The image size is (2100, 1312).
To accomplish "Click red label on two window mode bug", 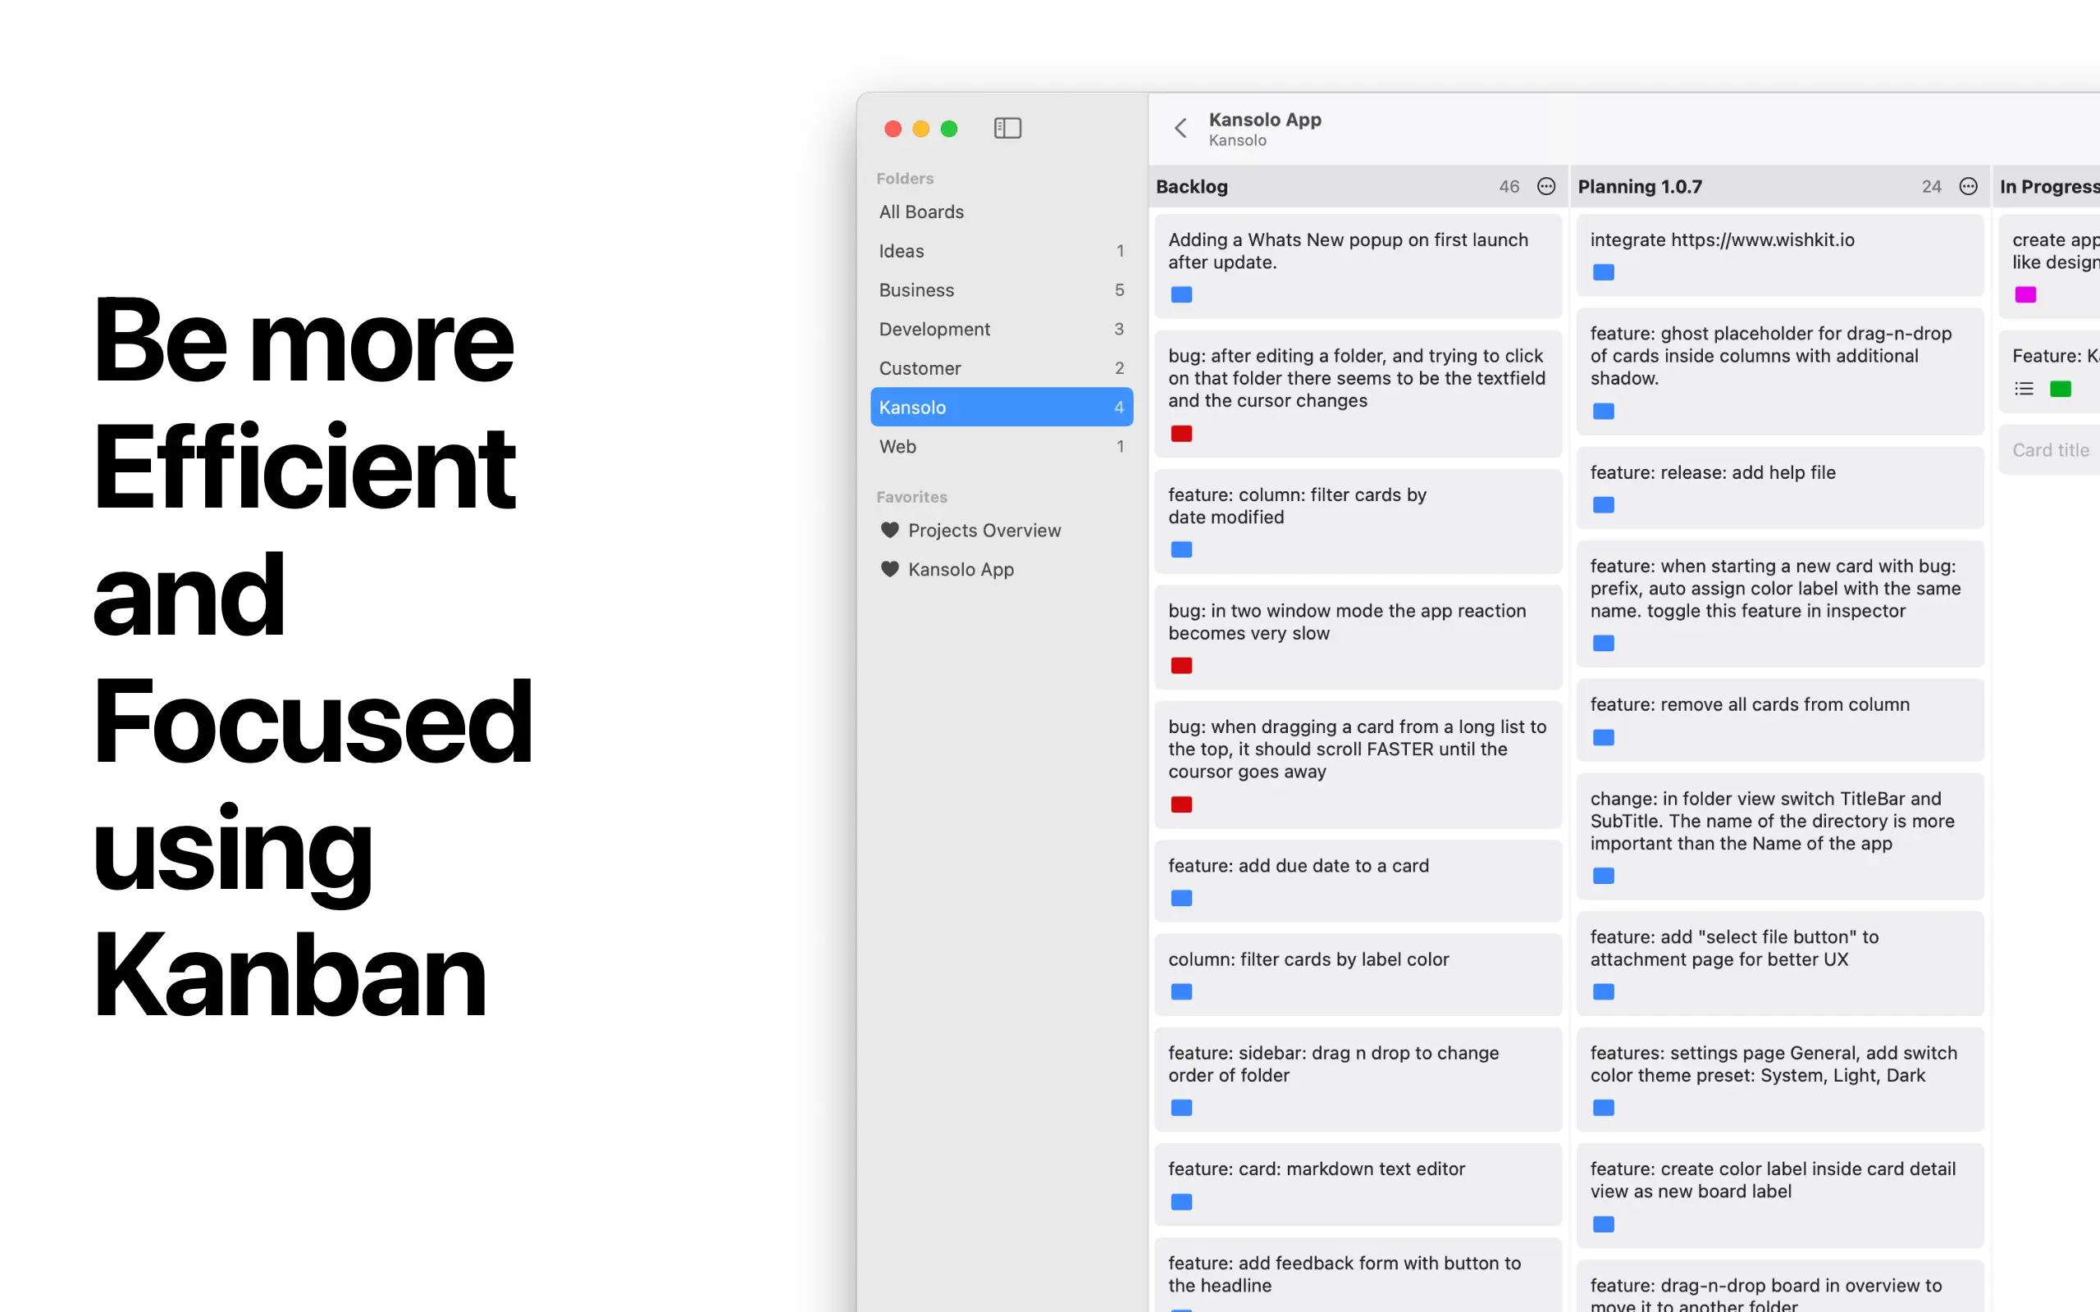I will (x=1181, y=666).
